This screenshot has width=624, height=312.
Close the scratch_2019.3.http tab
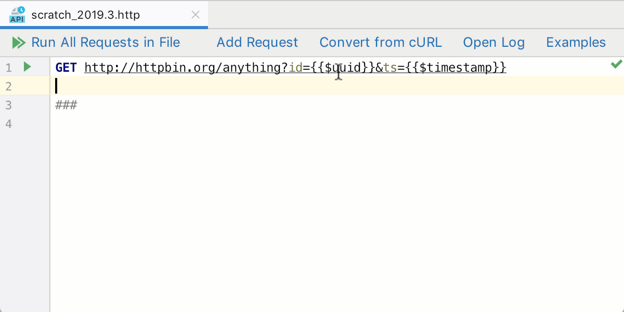(x=195, y=15)
